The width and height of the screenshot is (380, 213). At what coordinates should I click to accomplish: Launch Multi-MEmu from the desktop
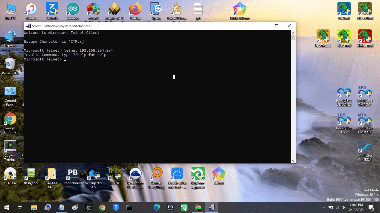pyautogui.click(x=240, y=11)
